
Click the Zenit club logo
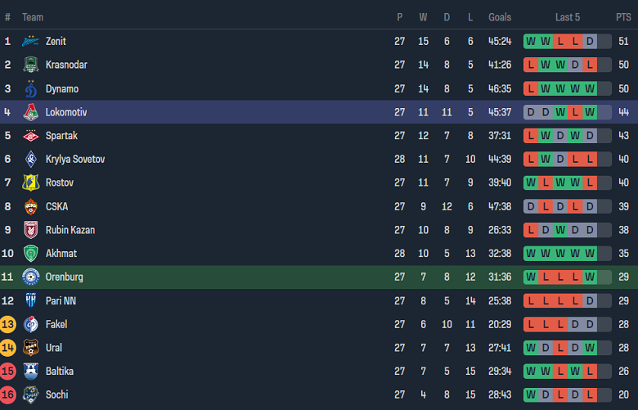(31, 41)
